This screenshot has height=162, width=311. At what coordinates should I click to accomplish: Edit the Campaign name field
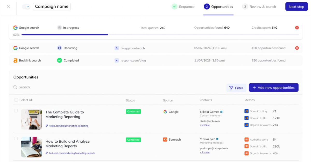[x=52, y=6]
